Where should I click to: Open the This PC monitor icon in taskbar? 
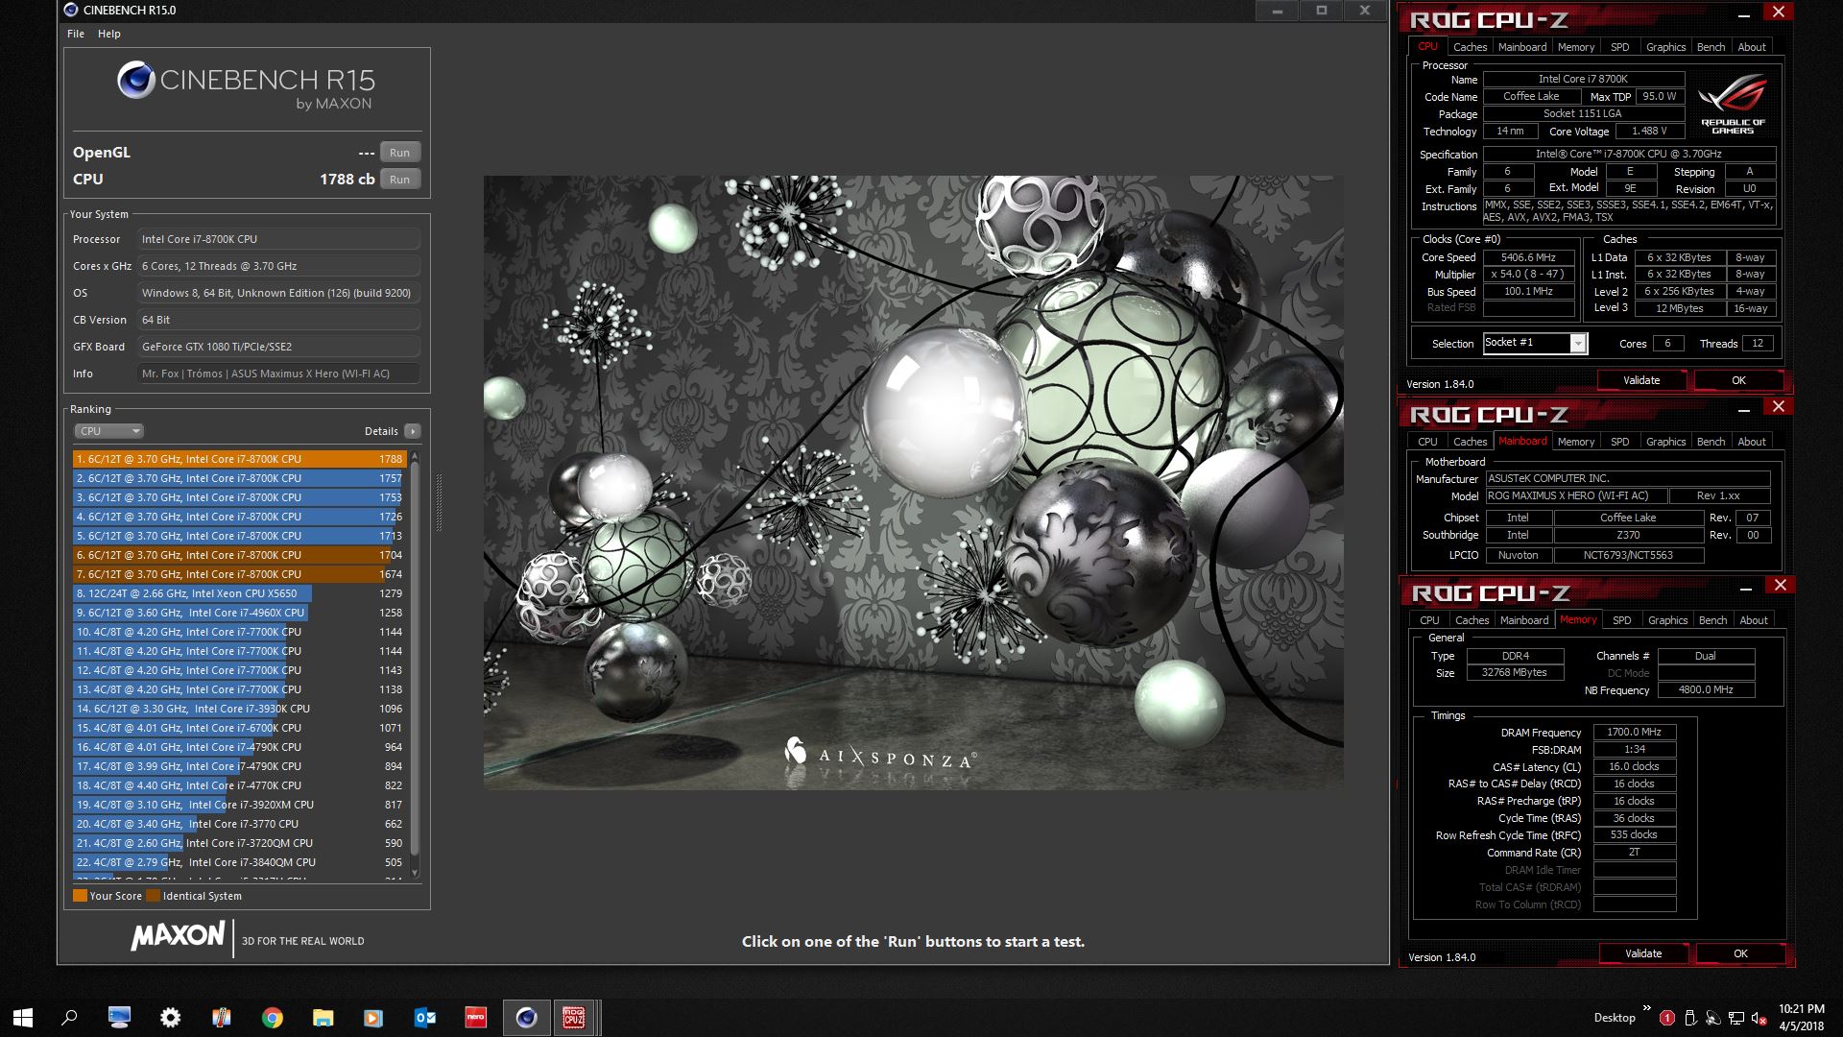[119, 1018]
